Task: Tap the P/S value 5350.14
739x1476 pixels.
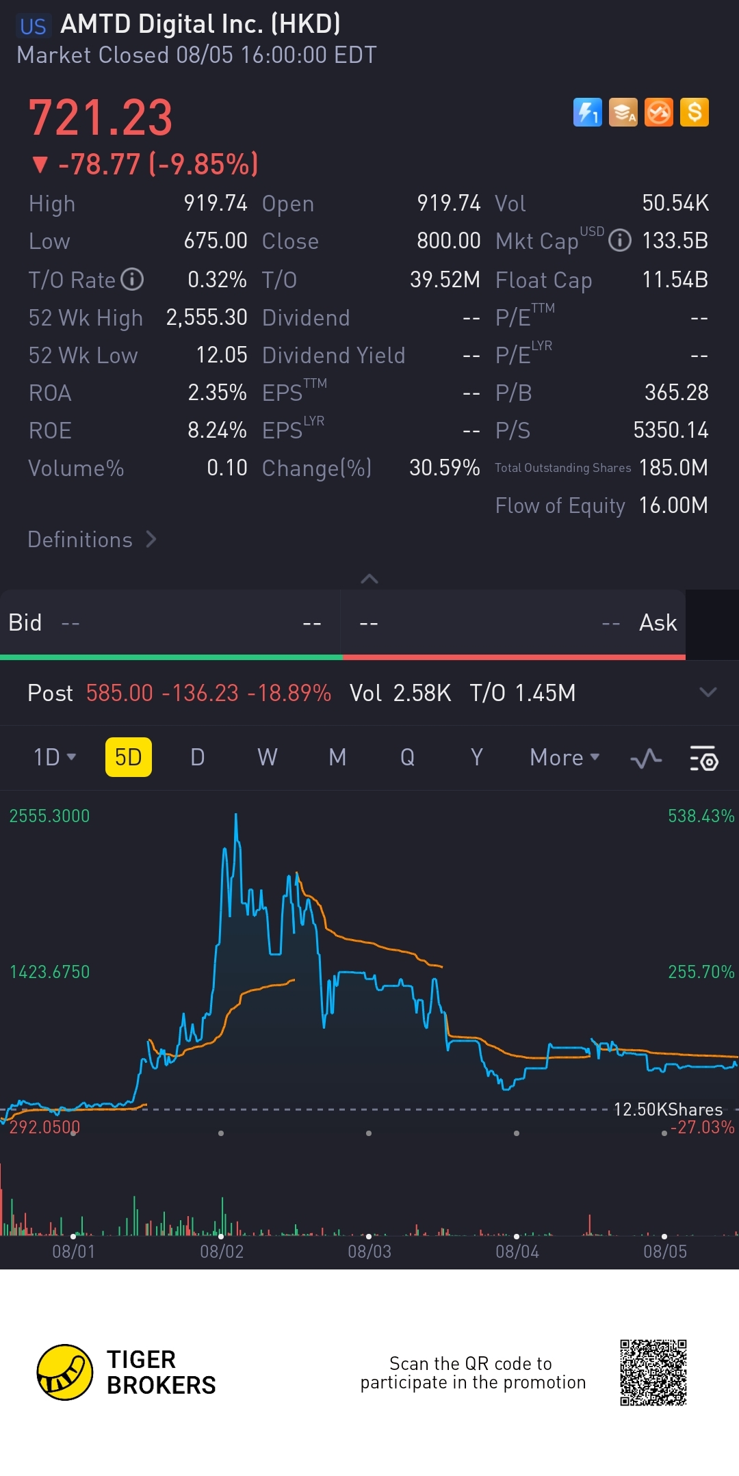Action: pyautogui.click(x=671, y=430)
